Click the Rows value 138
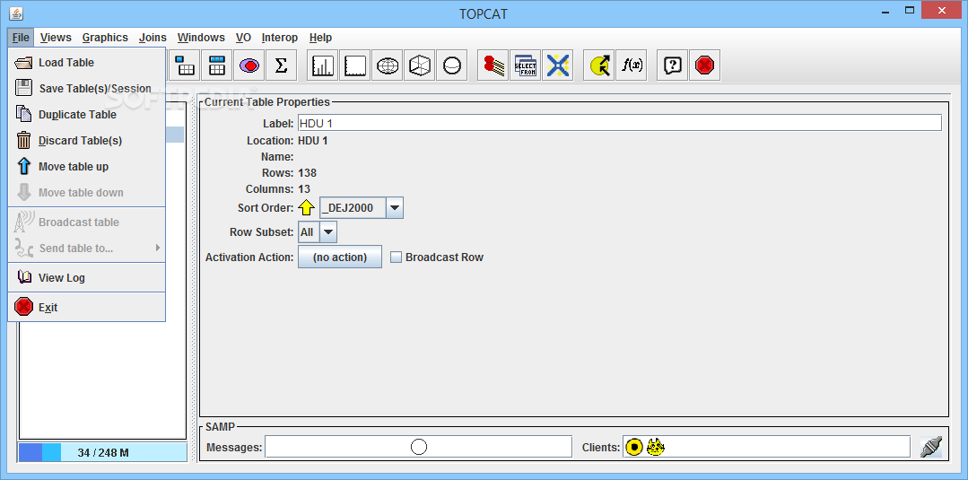968x480 pixels. [x=308, y=173]
